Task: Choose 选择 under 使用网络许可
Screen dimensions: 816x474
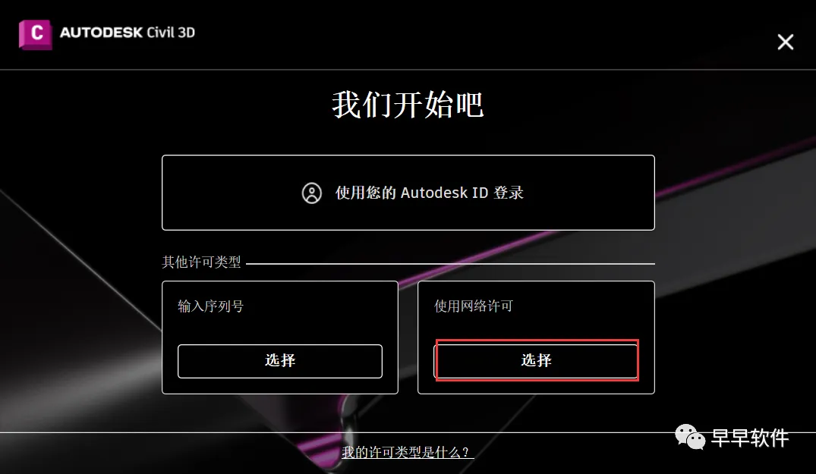Action: pos(536,361)
